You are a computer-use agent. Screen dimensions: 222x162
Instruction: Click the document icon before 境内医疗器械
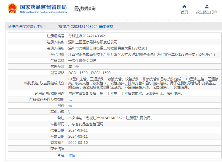click(x=10, y=27)
